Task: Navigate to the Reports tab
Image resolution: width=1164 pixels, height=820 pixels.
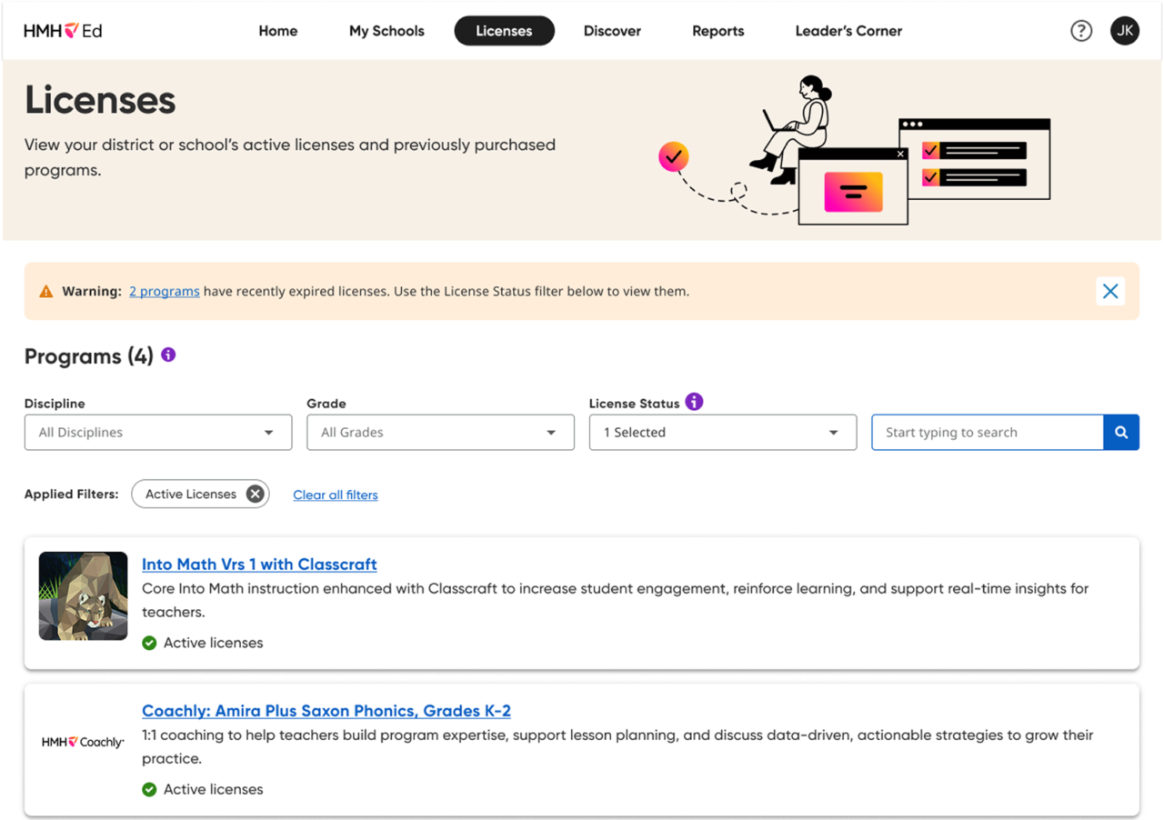Action: click(718, 31)
